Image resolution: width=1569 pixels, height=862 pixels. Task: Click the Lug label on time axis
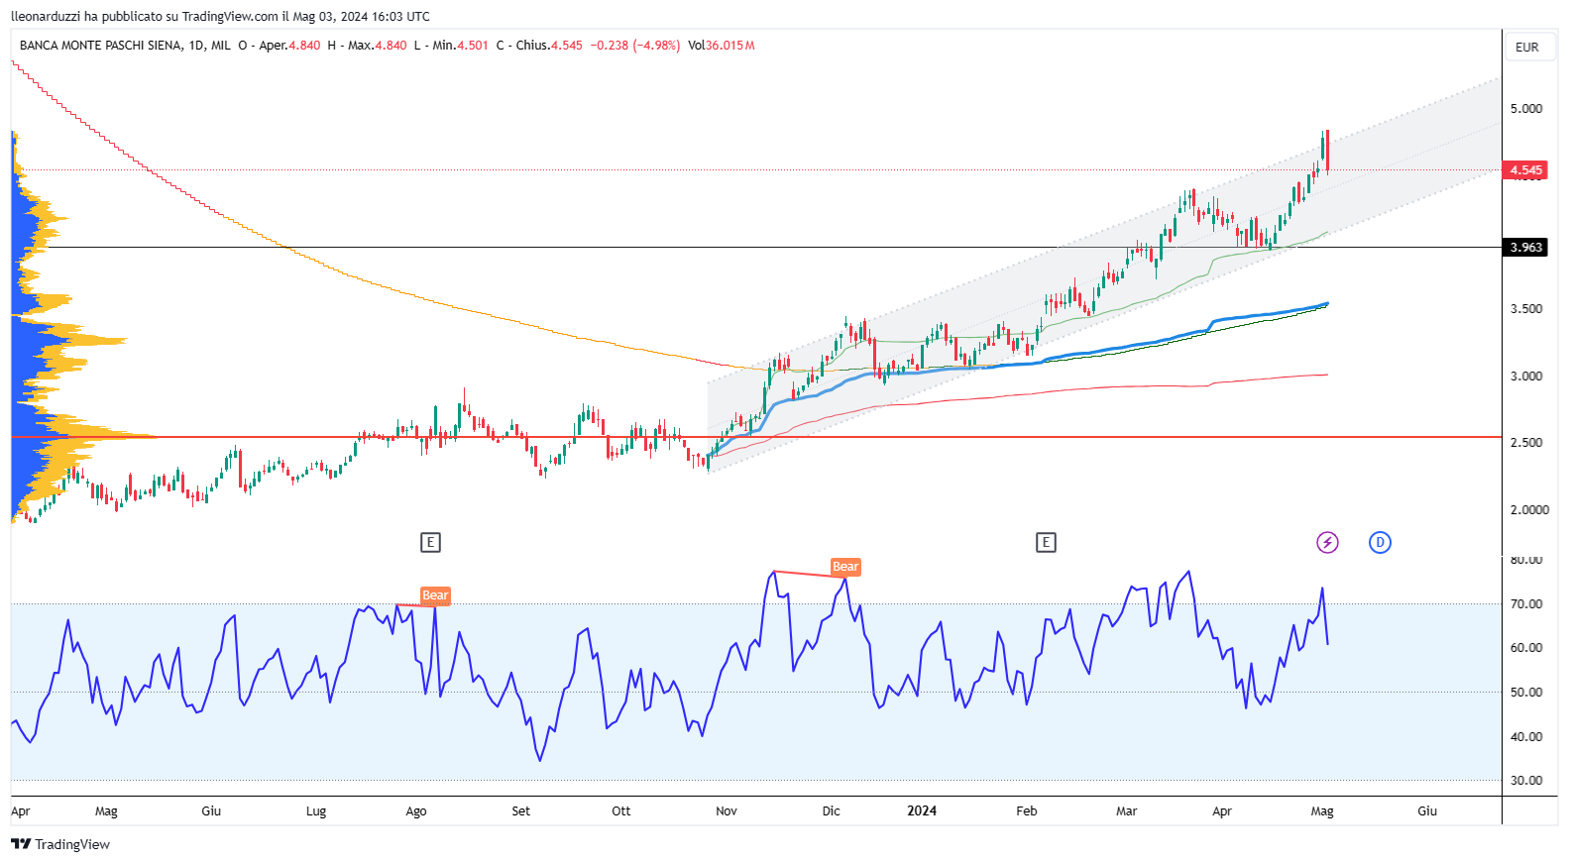click(x=316, y=811)
